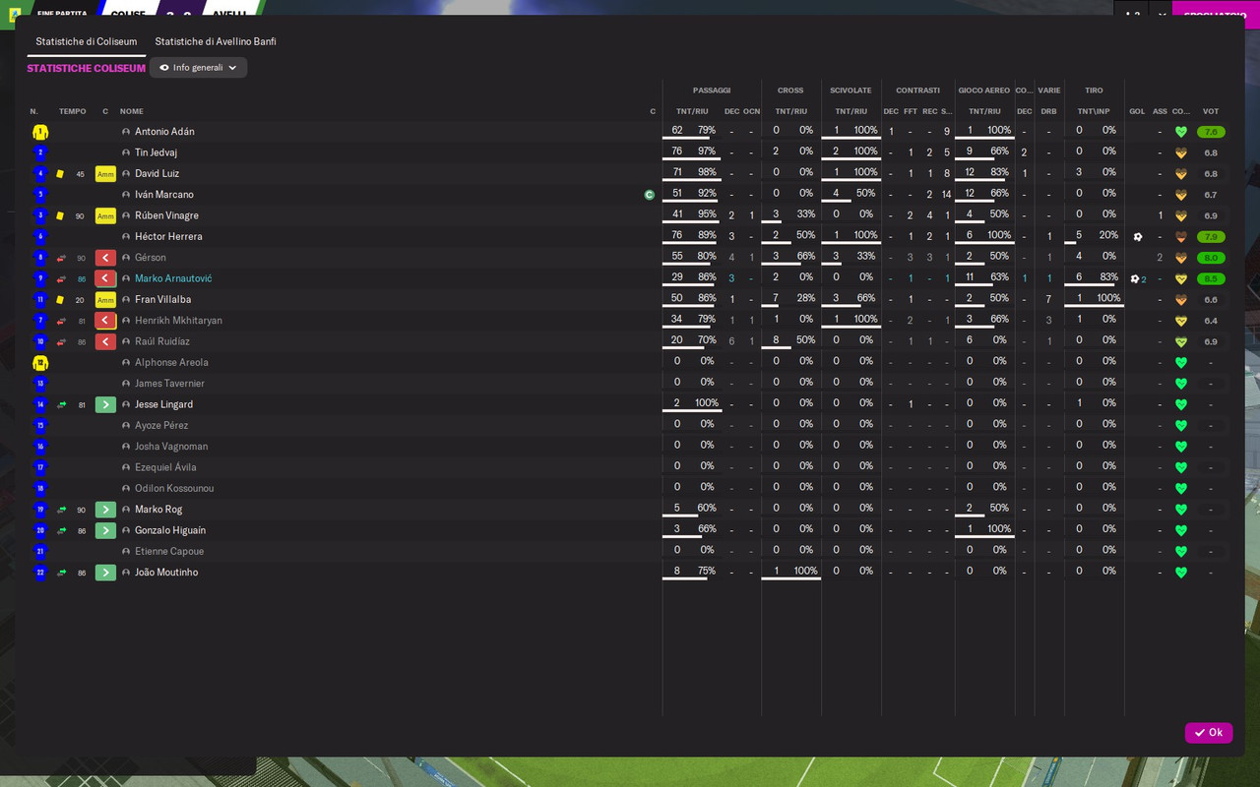Sort the table by the VOT rating column
Viewport: 1260px width, 787px height.
pyautogui.click(x=1211, y=112)
